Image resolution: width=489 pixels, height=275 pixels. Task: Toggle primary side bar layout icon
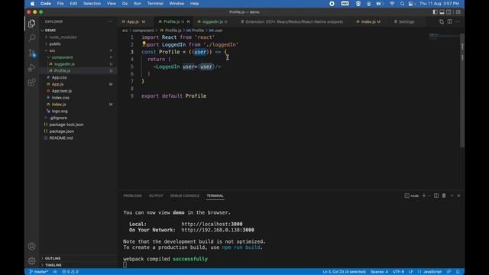click(435, 12)
